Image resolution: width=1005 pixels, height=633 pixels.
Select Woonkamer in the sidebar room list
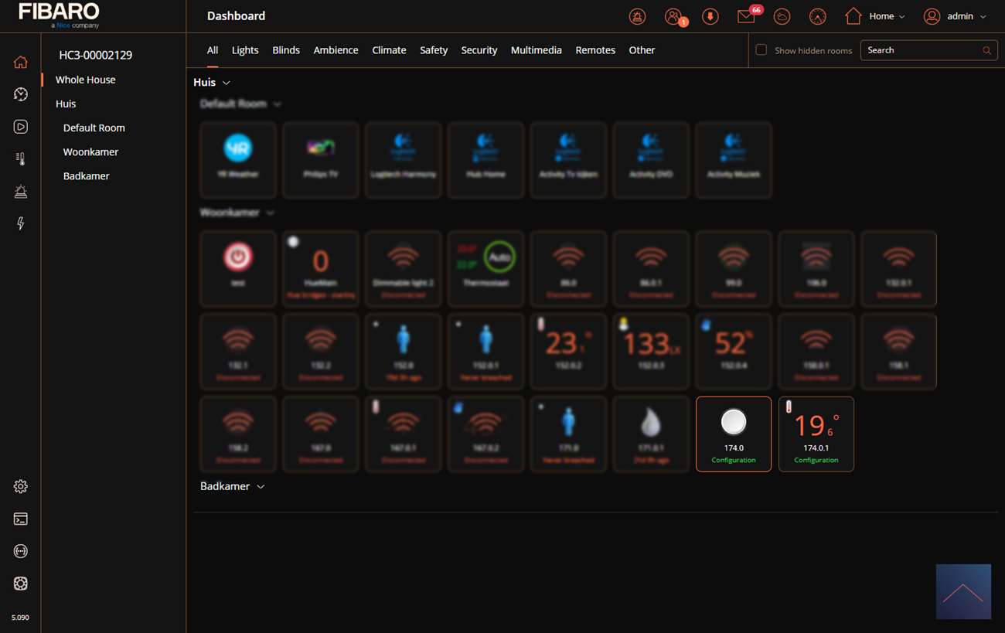coord(90,152)
